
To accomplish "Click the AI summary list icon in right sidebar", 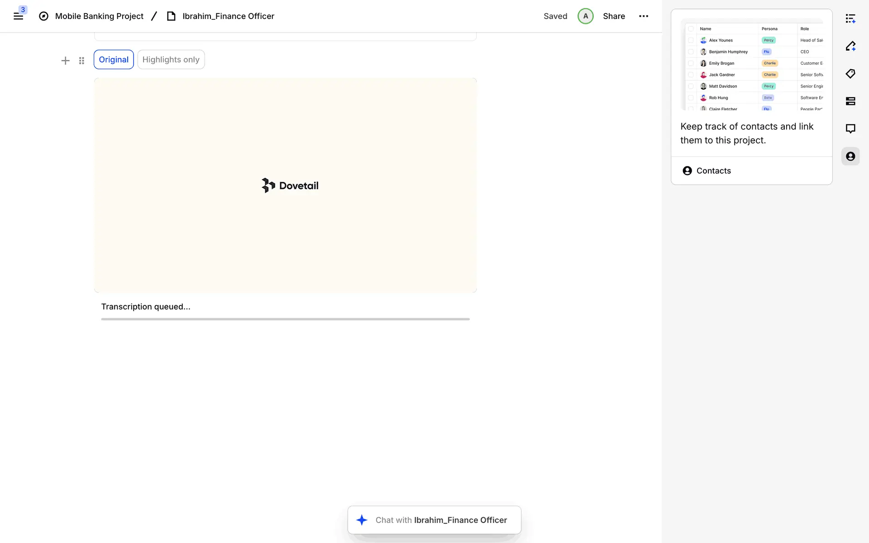I will 850,19.
